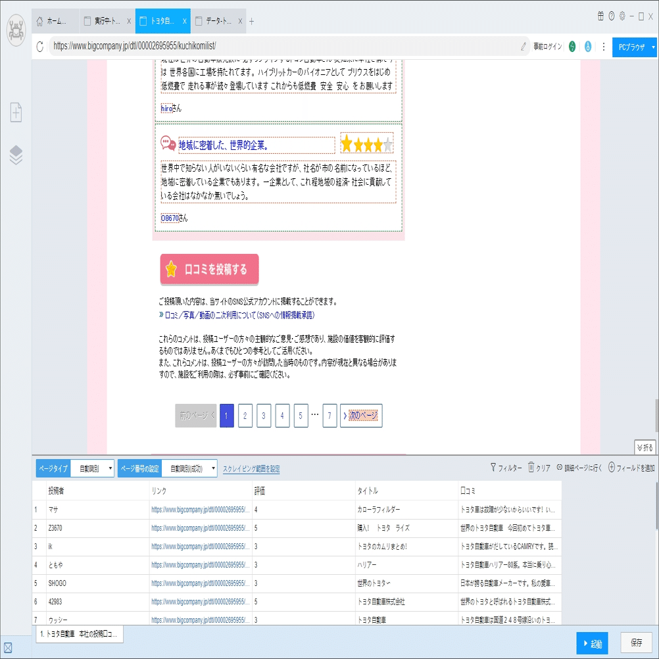Screen dimensions: 659x659
Task: Open the layers stack sidebar icon
Action: tap(16, 155)
